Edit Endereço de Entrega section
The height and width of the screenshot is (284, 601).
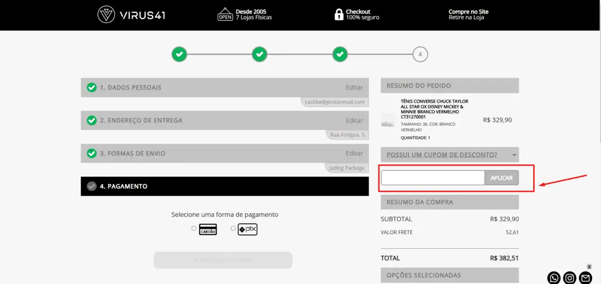coord(354,121)
